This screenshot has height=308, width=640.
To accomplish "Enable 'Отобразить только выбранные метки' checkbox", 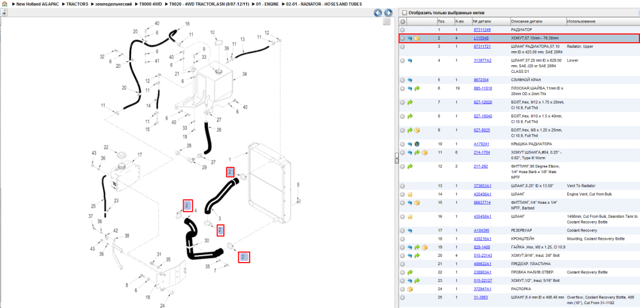I will coord(404,13).
